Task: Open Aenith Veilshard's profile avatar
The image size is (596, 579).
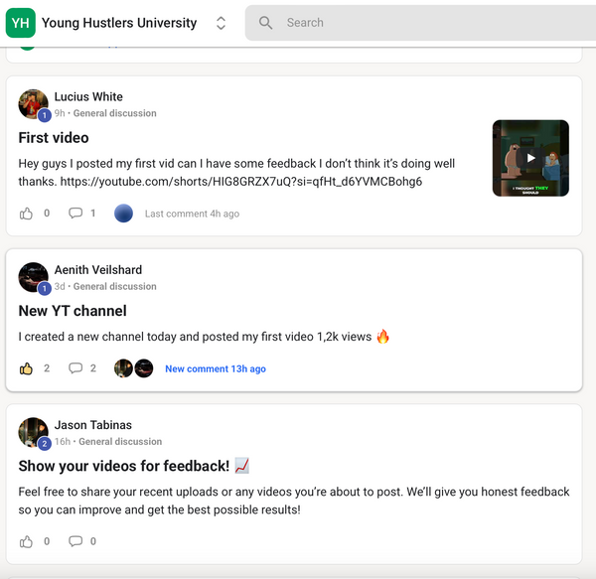Action: pyautogui.click(x=33, y=277)
